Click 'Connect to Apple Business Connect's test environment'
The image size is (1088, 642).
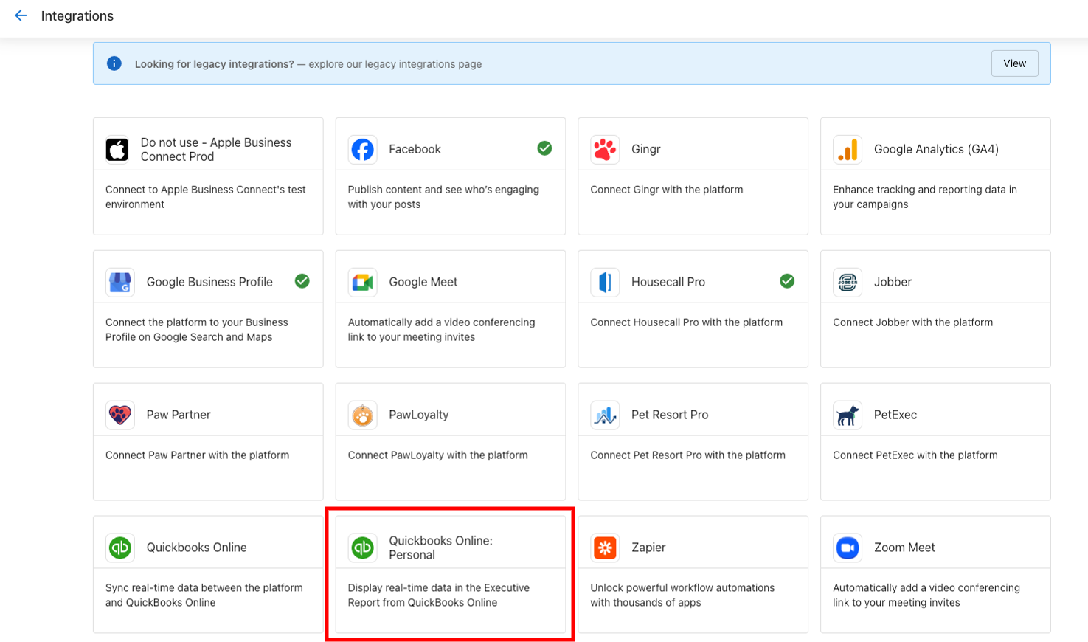click(x=206, y=197)
